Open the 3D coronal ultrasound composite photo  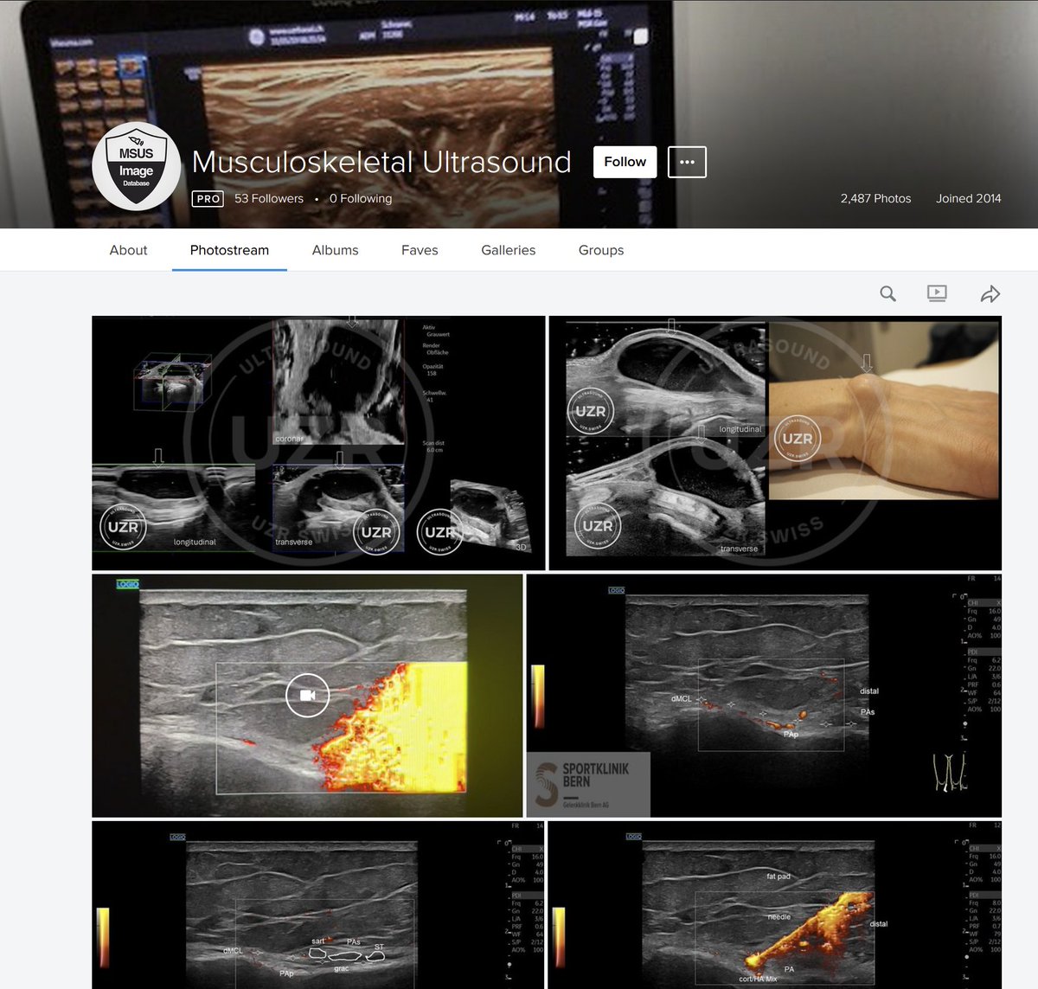pyautogui.click(x=318, y=443)
